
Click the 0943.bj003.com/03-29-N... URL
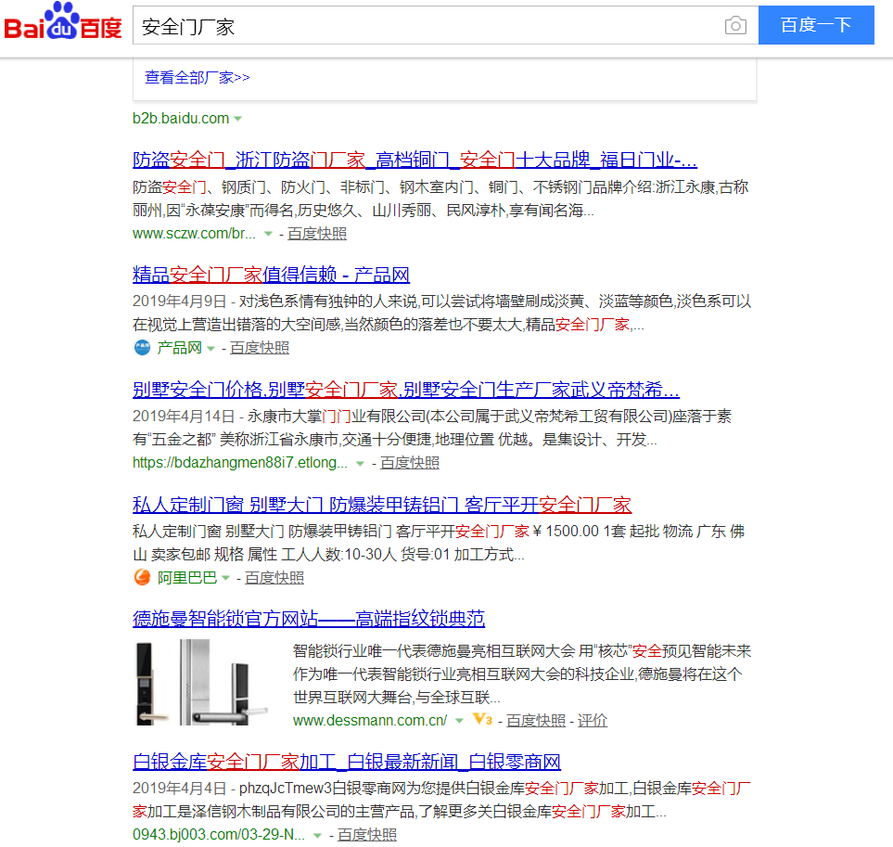[219, 835]
